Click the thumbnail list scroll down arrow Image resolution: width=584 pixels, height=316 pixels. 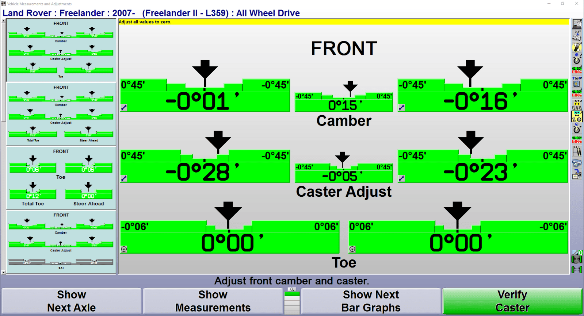click(3, 272)
